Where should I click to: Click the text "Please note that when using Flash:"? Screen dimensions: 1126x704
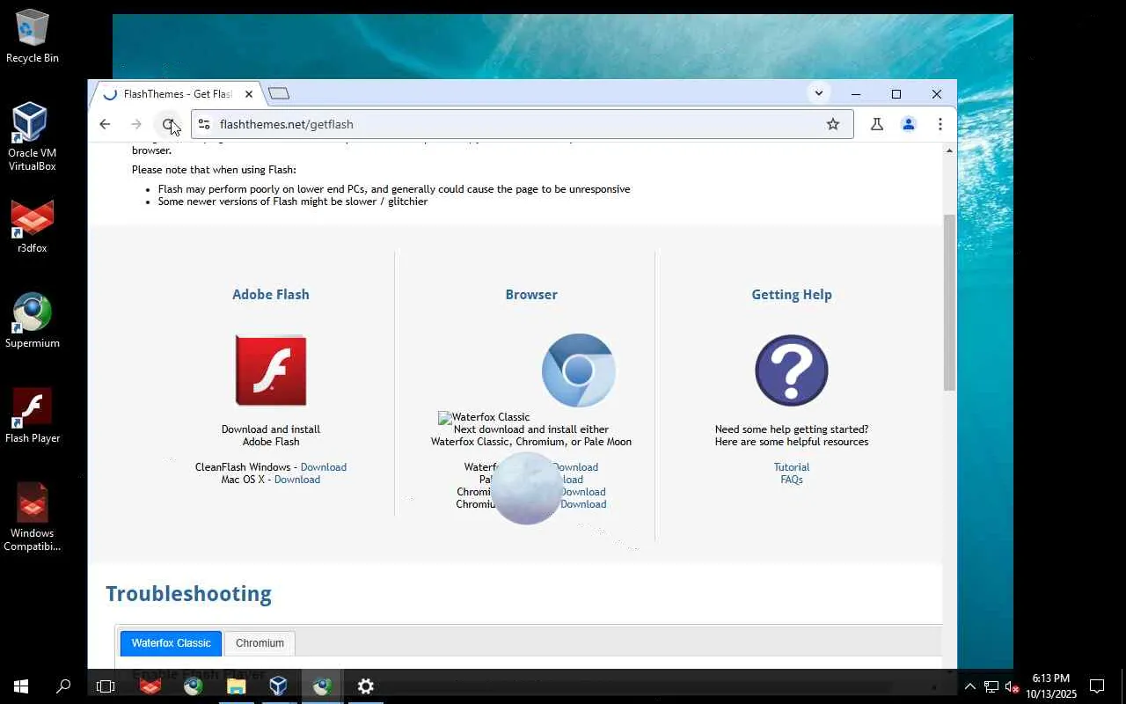coord(214,170)
